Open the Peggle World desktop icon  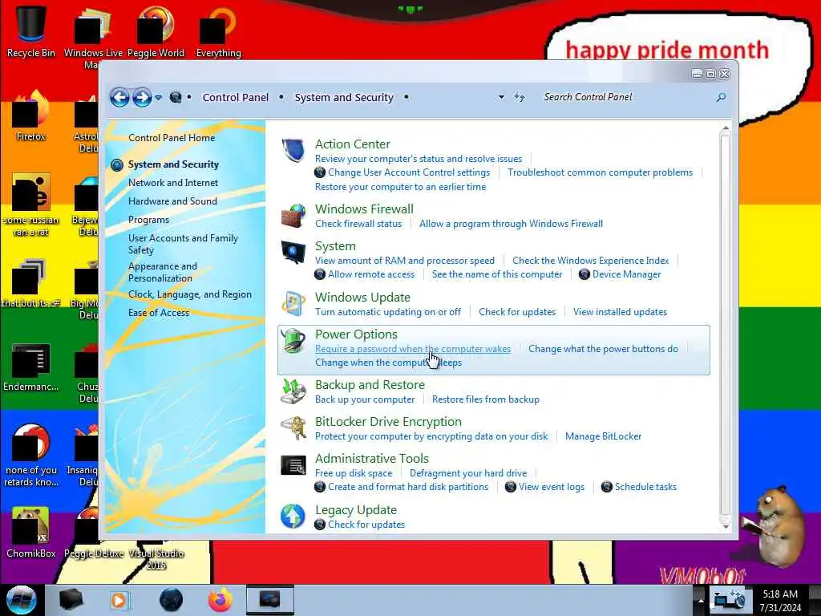[x=156, y=30]
